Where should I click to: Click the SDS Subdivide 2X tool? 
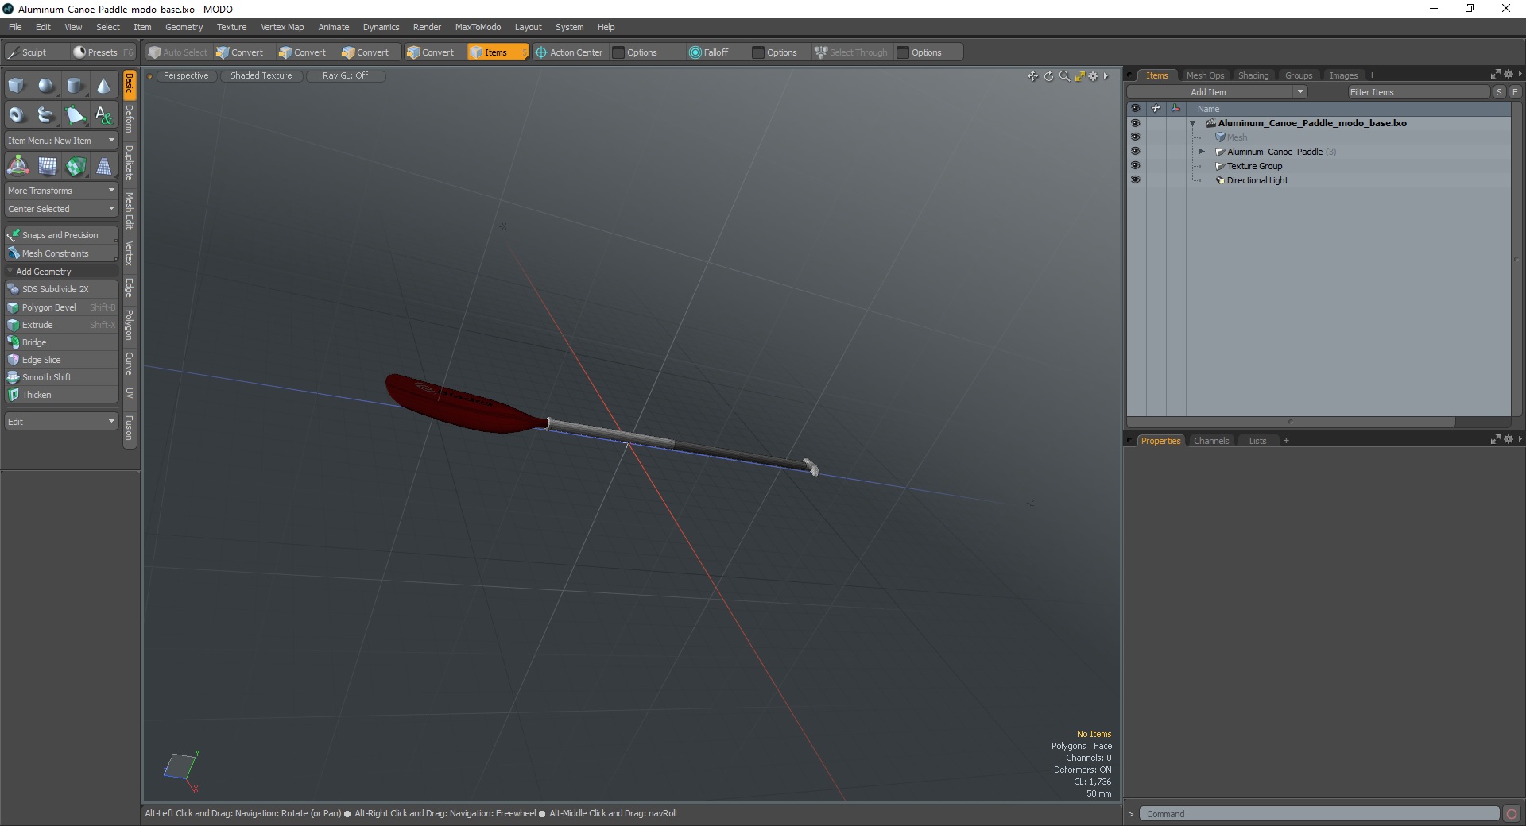click(61, 289)
